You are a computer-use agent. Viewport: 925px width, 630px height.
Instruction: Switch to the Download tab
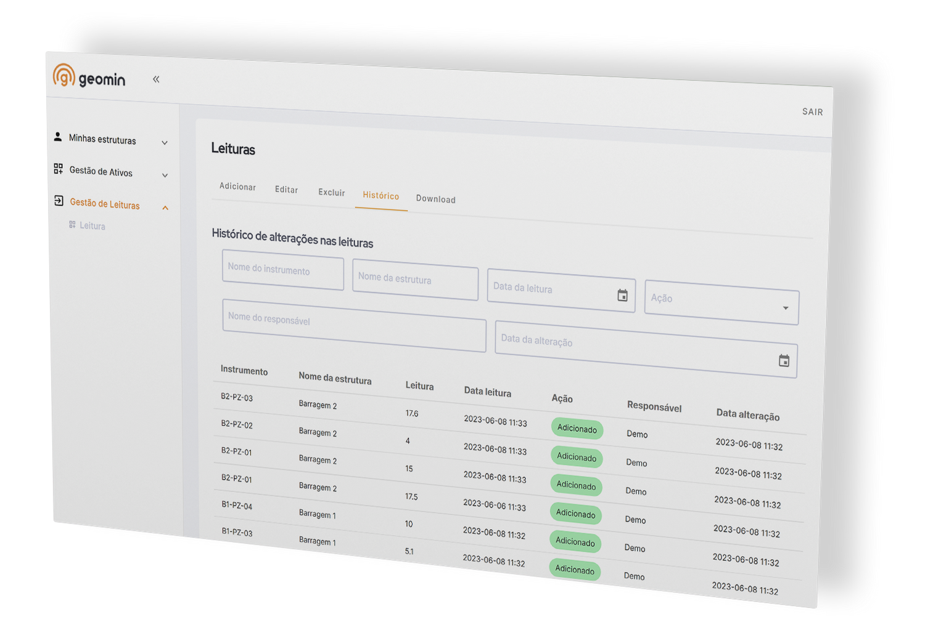(x=435, y=199)
